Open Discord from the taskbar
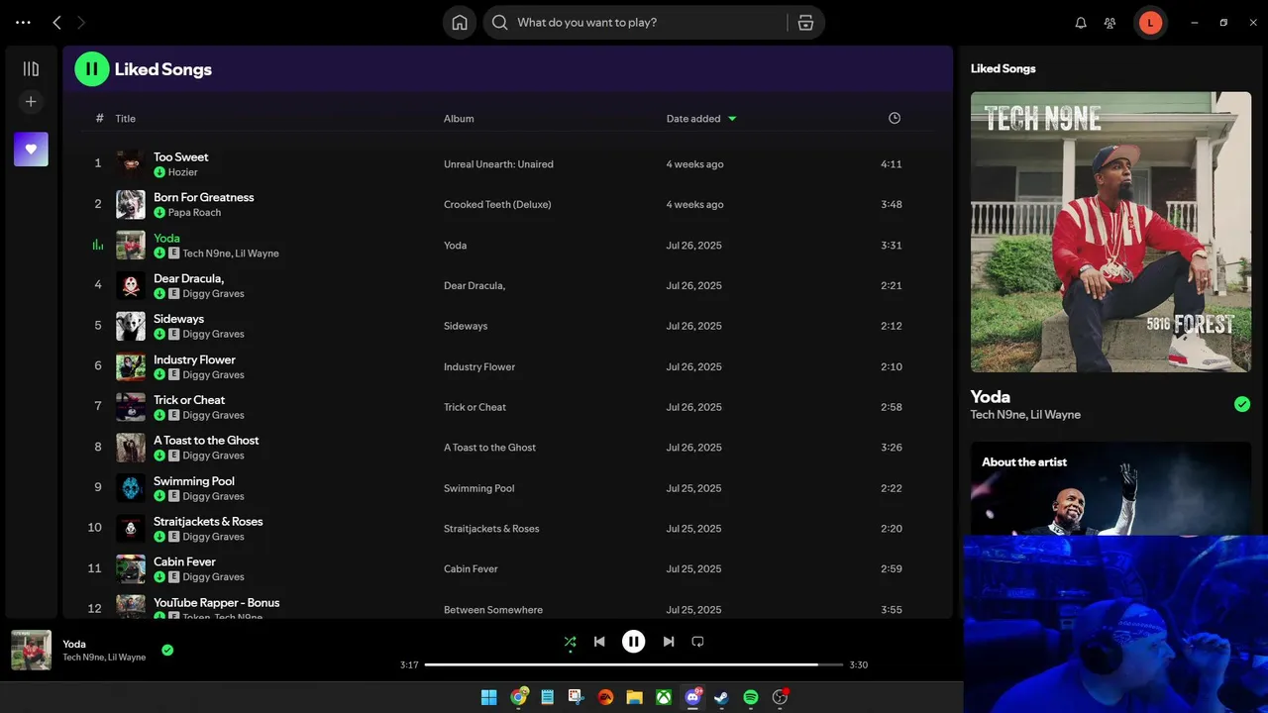Screen dimensions: 1268x713 692,697
